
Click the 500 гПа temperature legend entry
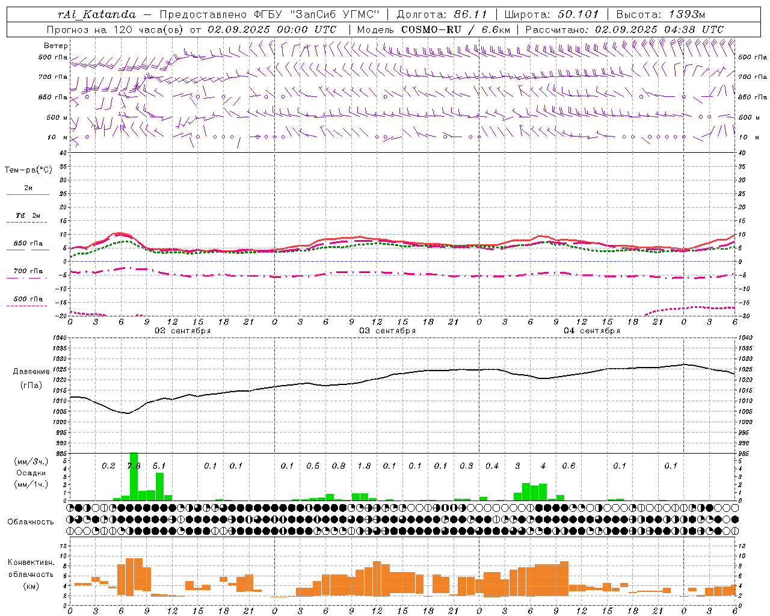tap(28, 299)
